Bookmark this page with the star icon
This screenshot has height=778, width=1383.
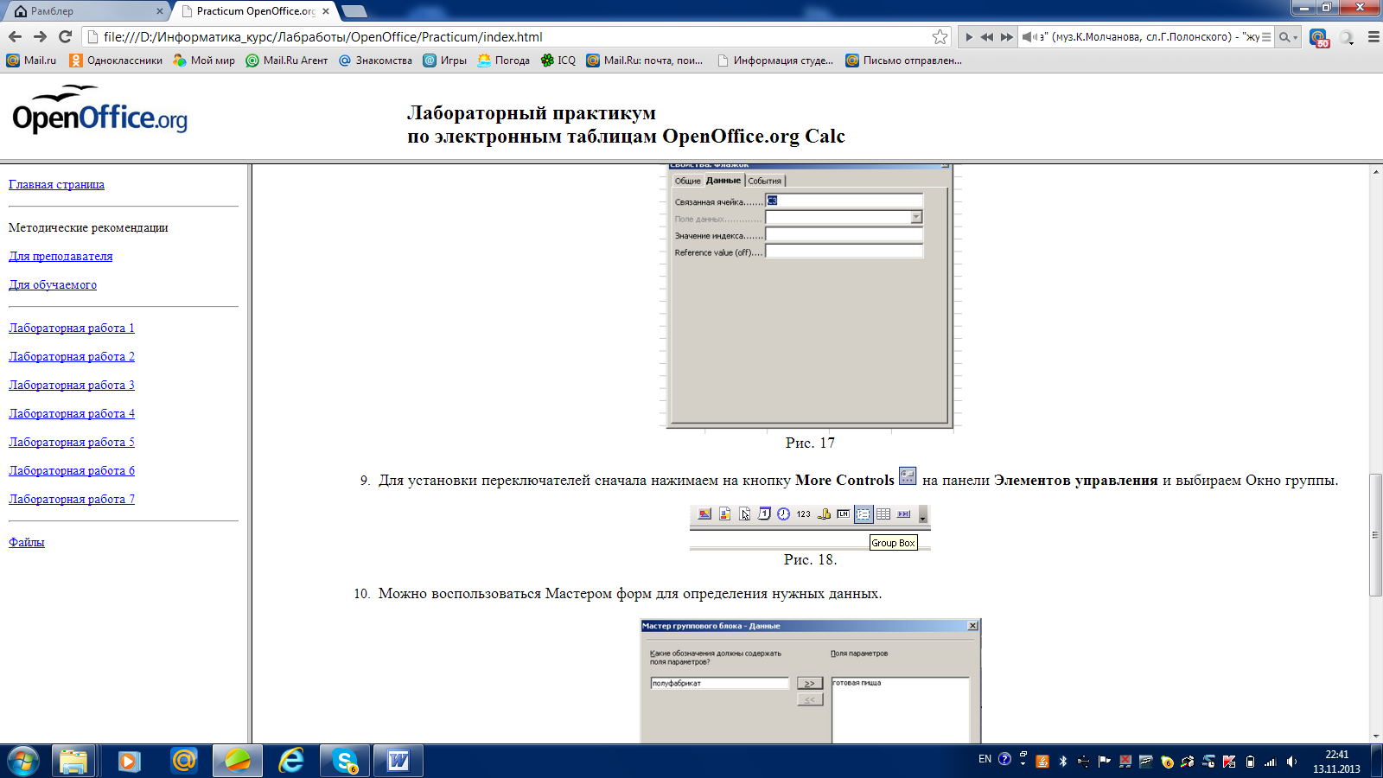(x=940, y=36)
